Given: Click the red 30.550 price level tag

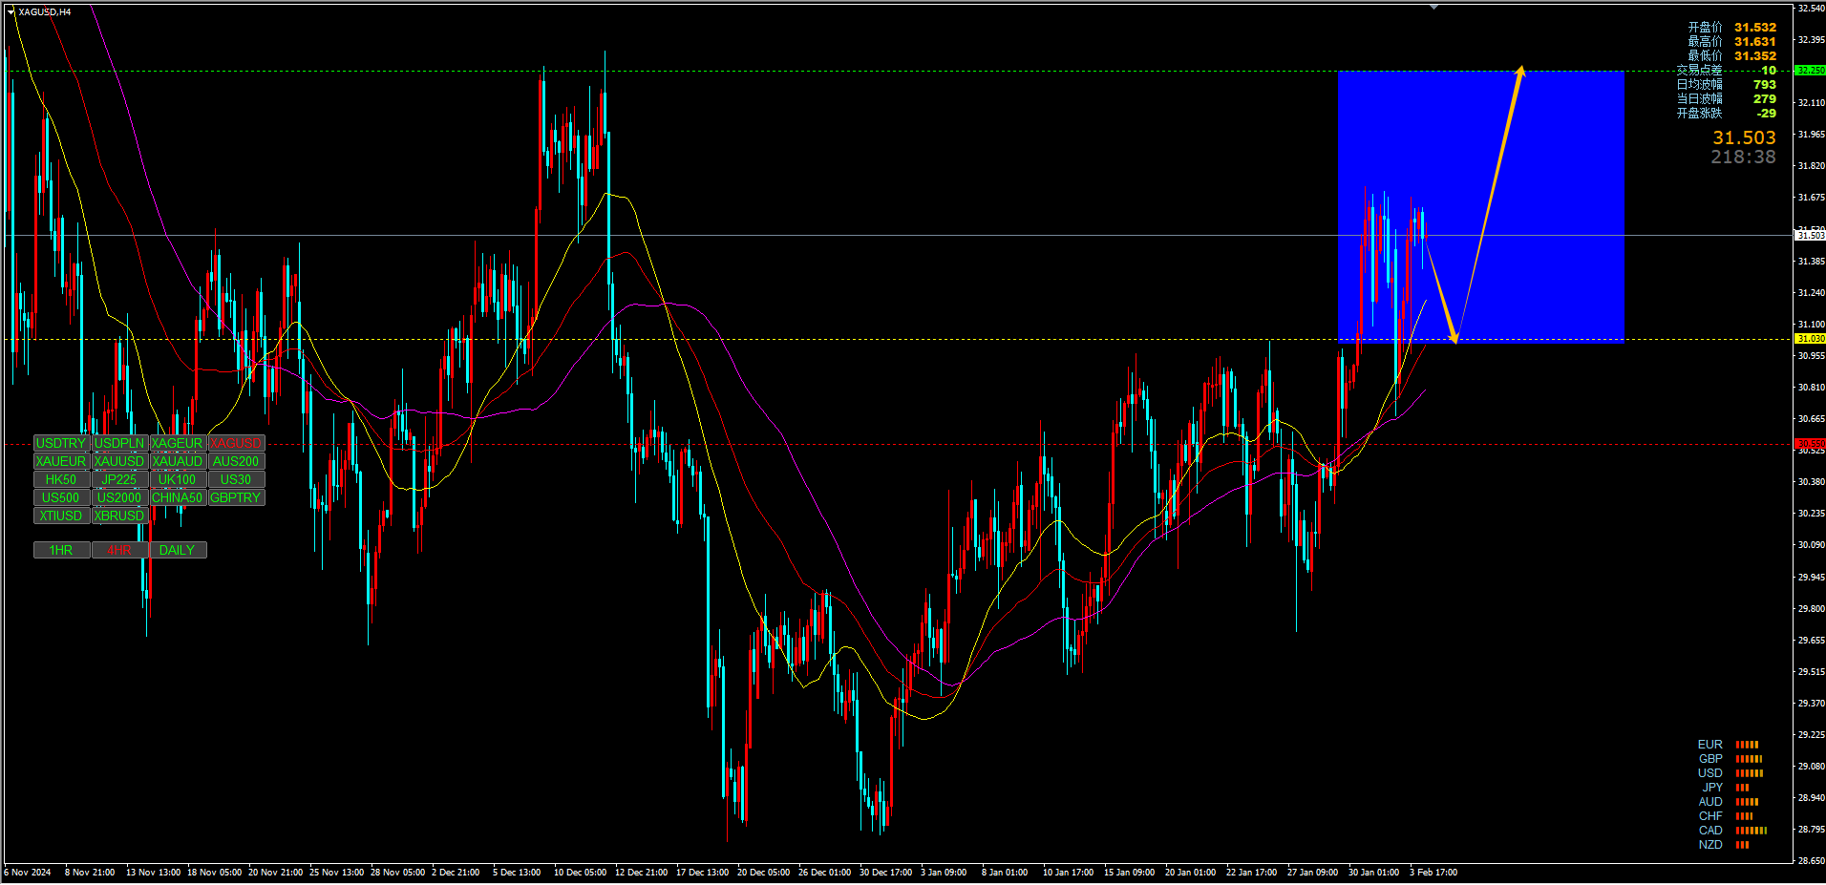Looking at the screenshot, I should [1810, 444].
